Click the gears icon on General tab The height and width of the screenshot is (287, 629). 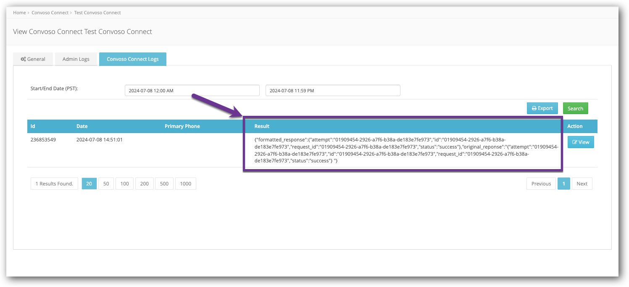click(x=23, y=59)
